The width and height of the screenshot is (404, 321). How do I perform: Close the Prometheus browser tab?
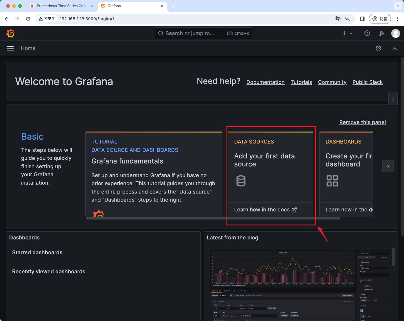coord(91,6)
